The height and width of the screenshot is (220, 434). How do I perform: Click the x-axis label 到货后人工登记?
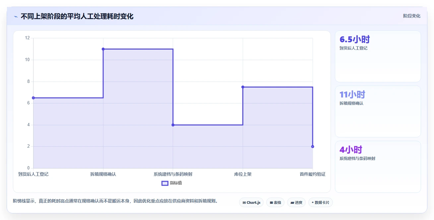click(33, 174)
